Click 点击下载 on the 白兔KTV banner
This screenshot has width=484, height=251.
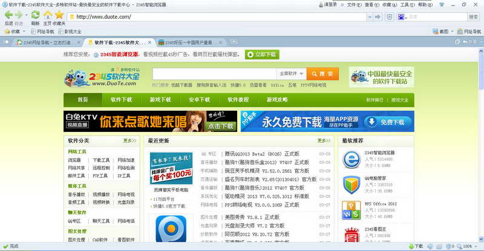[221, 126]
